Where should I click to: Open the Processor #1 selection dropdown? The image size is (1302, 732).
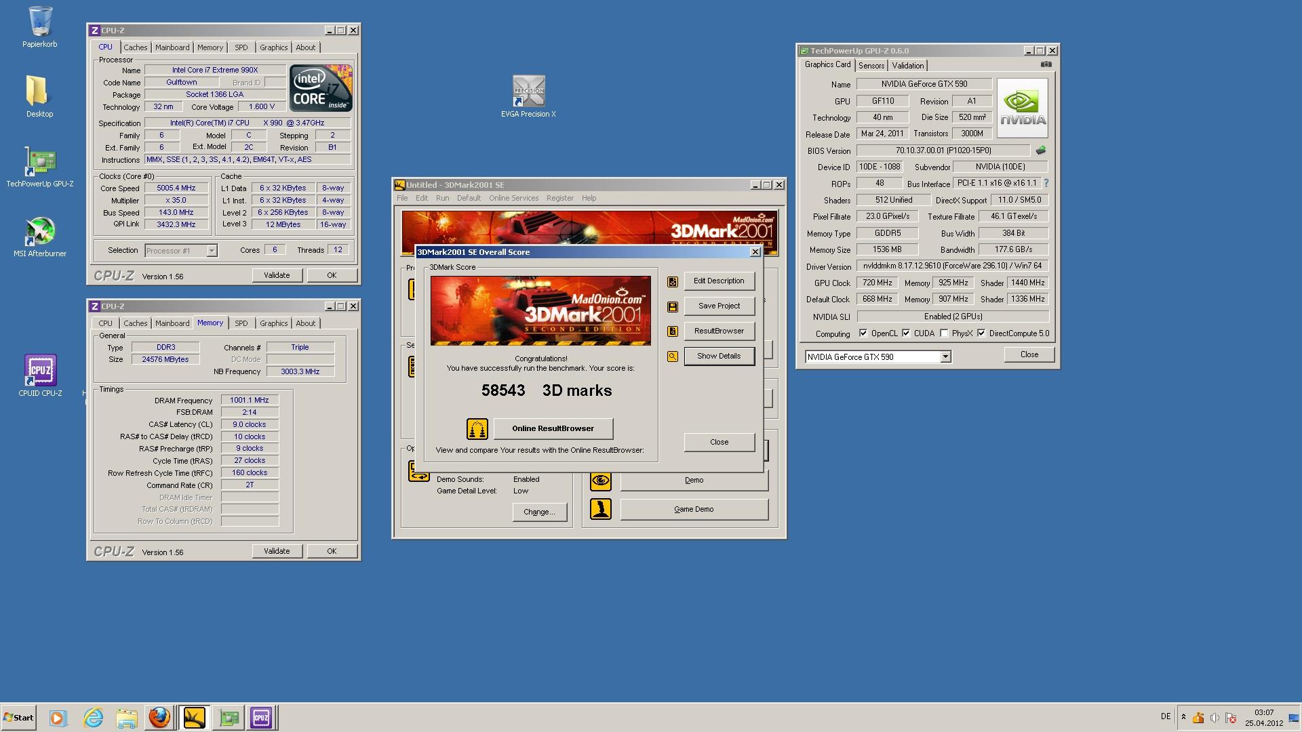(212, 251)
